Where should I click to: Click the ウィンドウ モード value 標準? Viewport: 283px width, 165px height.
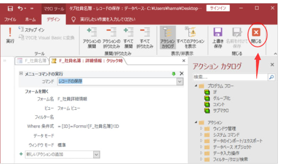pos(61,145)
